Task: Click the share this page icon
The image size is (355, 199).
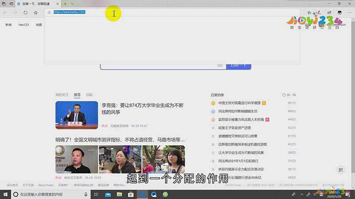Action: [329, 13]
